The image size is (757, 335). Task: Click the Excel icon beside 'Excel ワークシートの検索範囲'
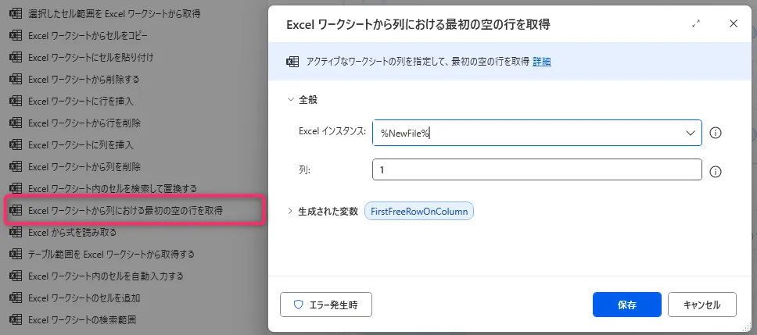point(15,319)
